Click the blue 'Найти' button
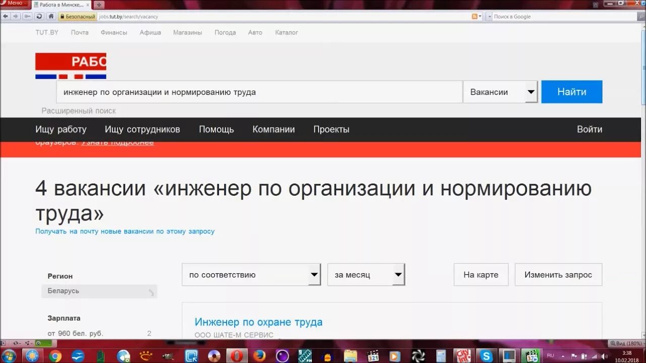 click(x=572, y=92)
